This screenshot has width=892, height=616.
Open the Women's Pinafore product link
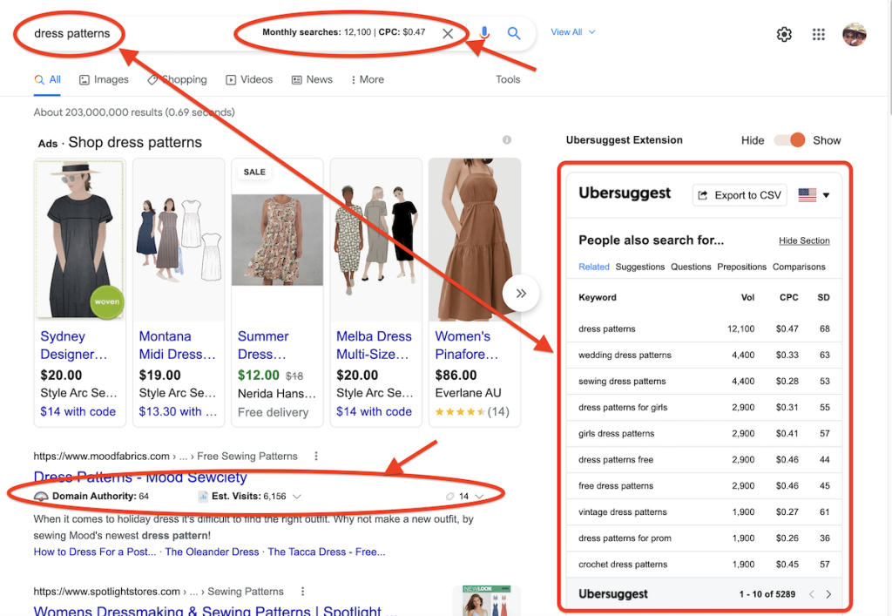[466, 345]
